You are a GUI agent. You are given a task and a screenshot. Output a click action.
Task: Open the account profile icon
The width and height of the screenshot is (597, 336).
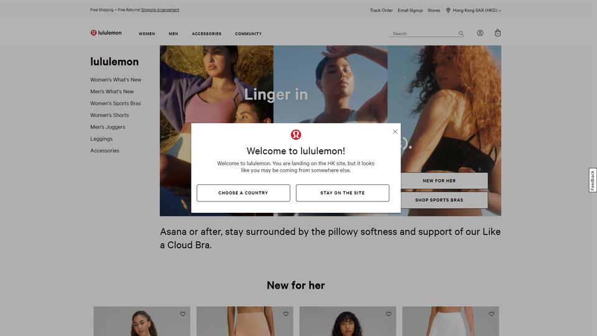480,33
